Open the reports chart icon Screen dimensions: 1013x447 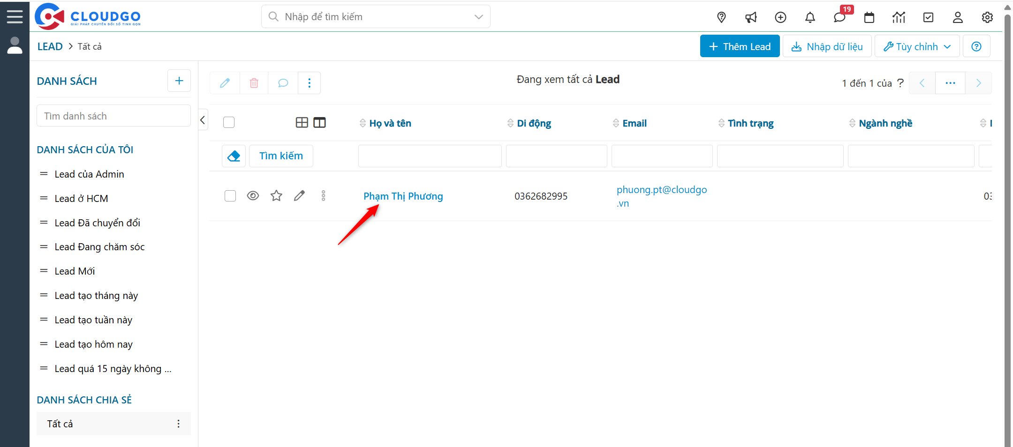(899, 18)
